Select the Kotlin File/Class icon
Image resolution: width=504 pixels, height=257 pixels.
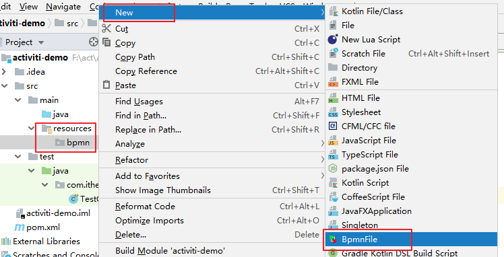point(333,11)
